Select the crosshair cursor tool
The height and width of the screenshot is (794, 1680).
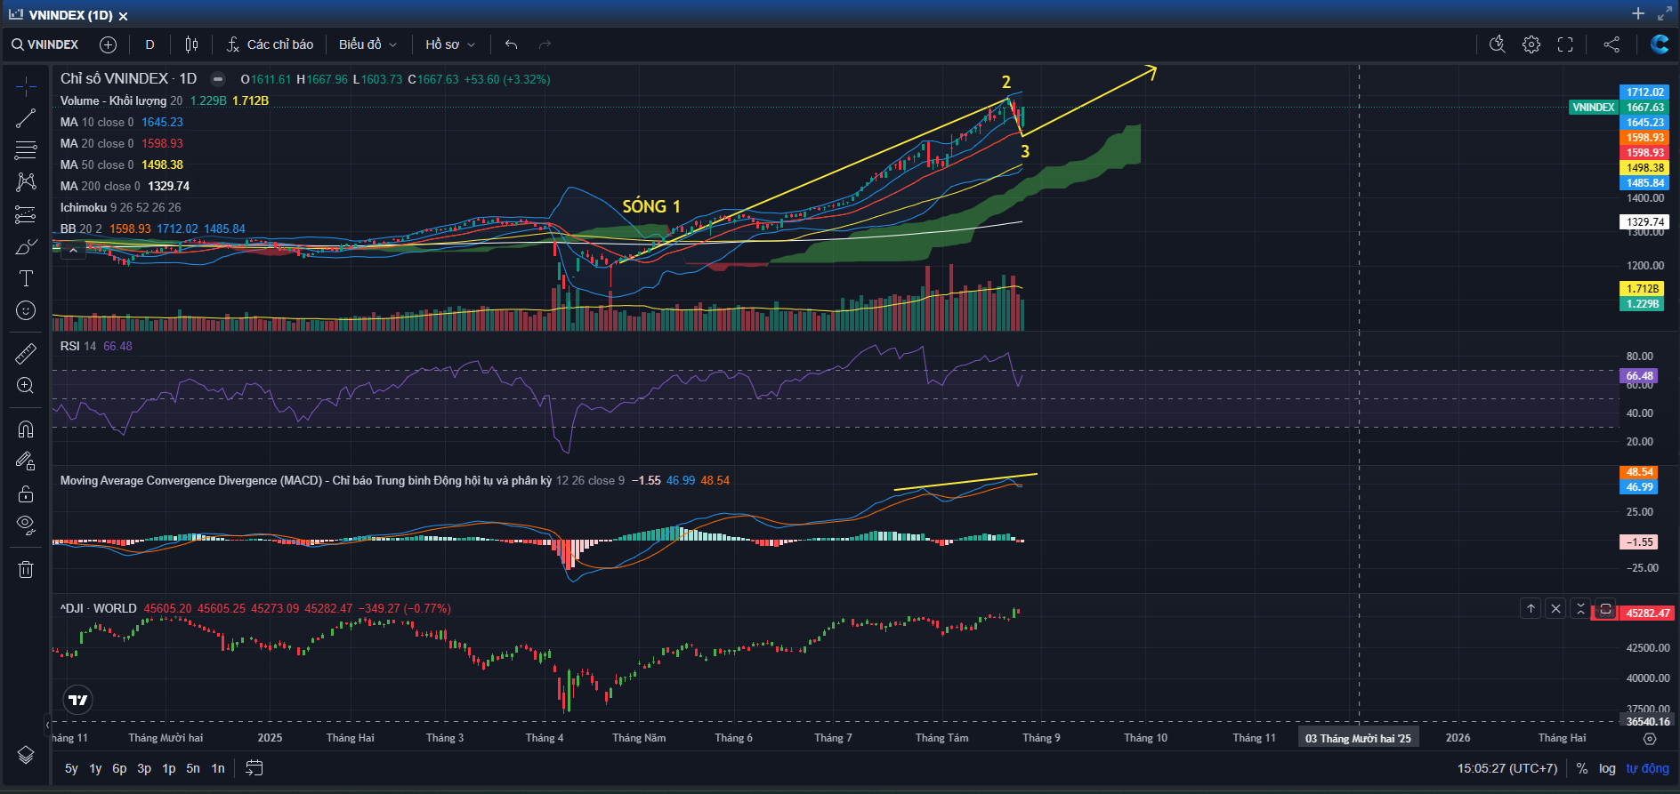pos(26,86)
